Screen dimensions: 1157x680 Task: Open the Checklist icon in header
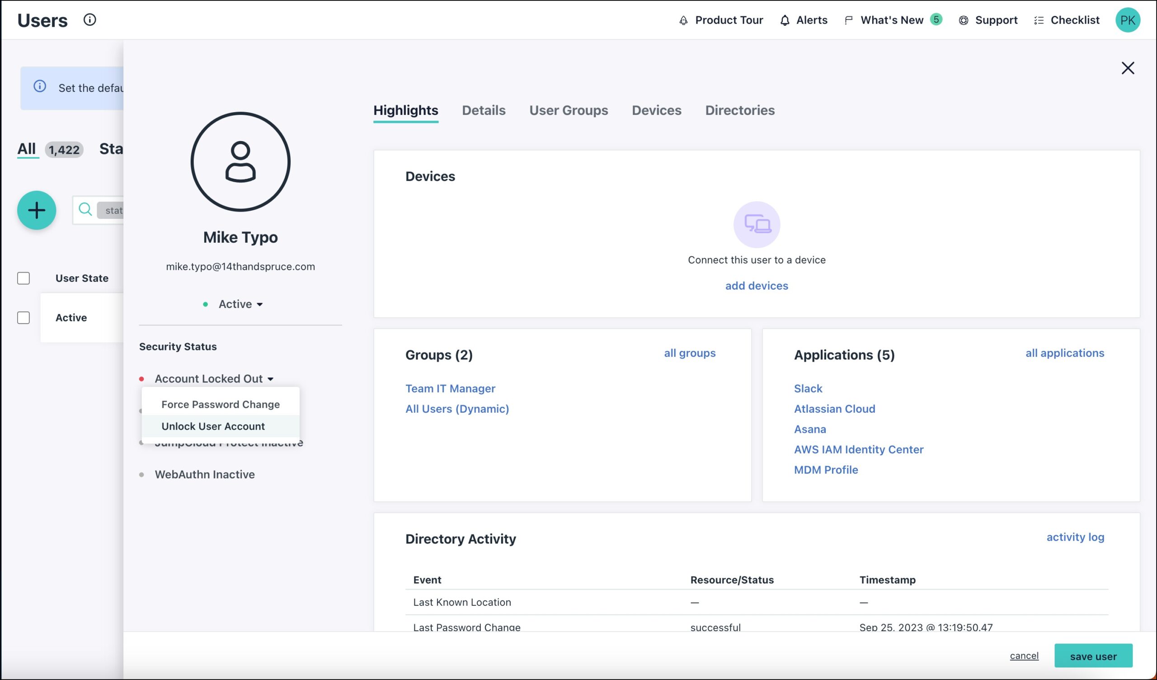click(x=1039, y=20)
